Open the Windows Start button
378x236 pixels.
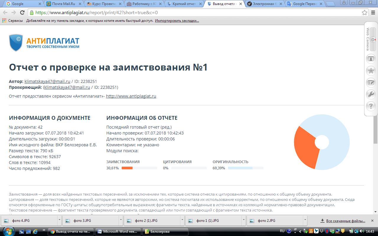tap(8, 231)
